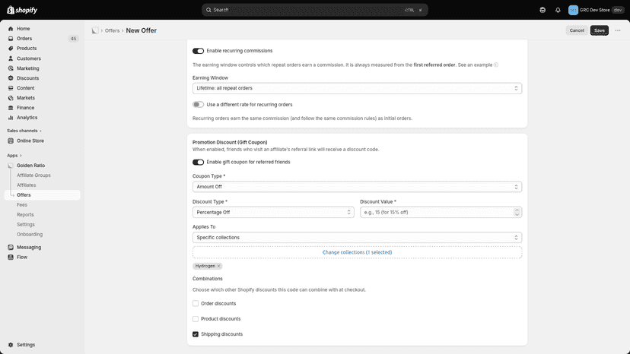Click the Discounts sidebar icon
630x354 pixels.
[x=11, y=78]
